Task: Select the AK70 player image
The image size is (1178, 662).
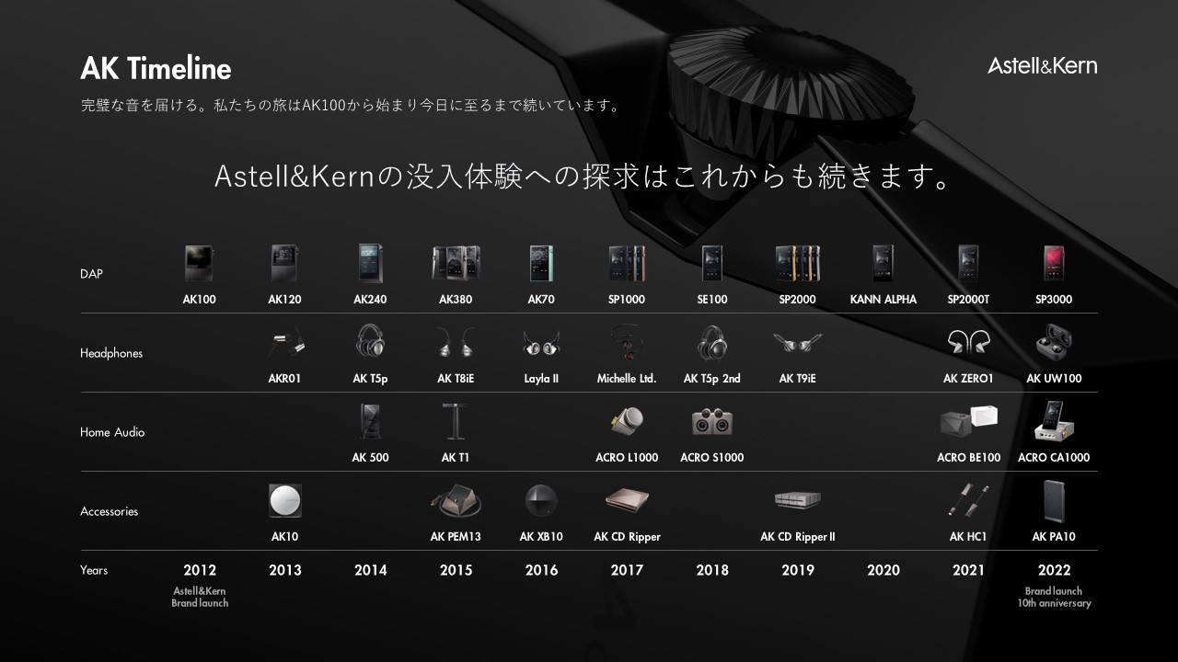Action: pos(541,264)
